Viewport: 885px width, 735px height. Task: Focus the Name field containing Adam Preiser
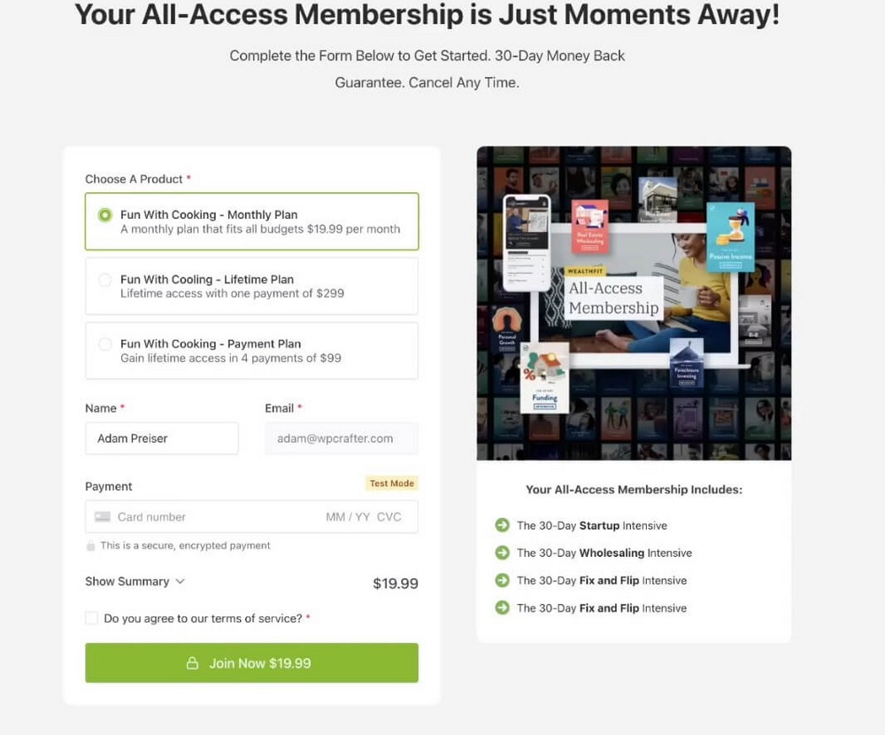point(162,438)
